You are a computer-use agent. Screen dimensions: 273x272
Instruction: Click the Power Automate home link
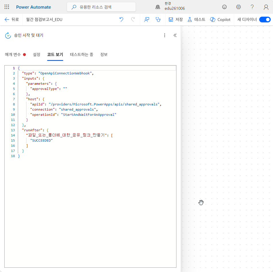(33, 7)
